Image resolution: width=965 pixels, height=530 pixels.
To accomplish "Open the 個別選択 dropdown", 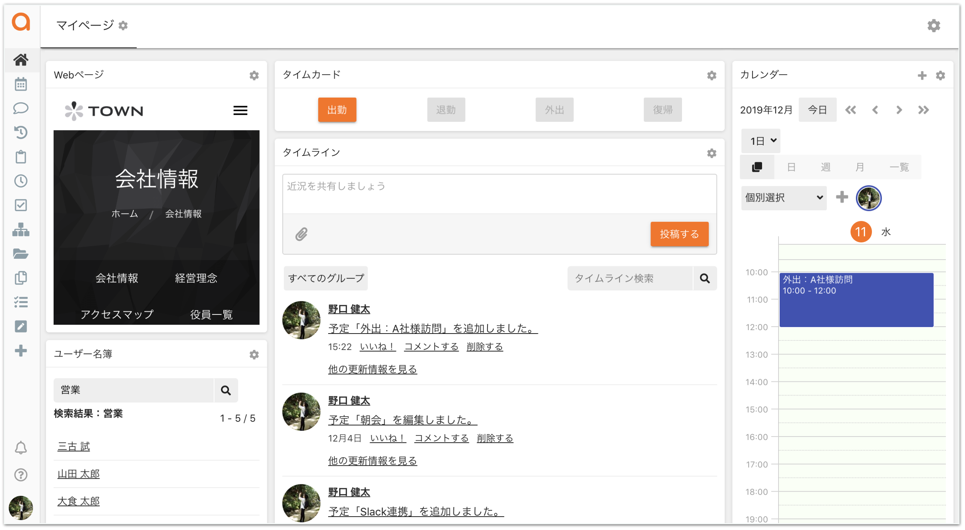I will [784, 198].
